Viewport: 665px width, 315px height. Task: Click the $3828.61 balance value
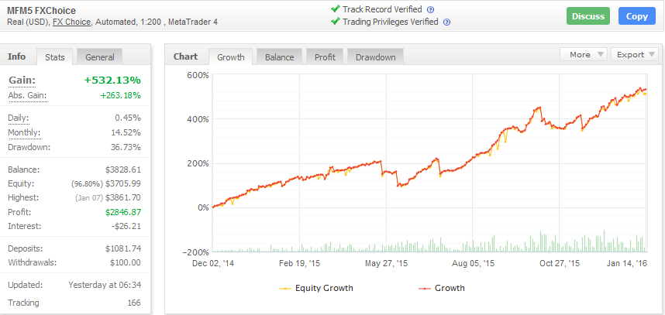(x=123, y=169)
